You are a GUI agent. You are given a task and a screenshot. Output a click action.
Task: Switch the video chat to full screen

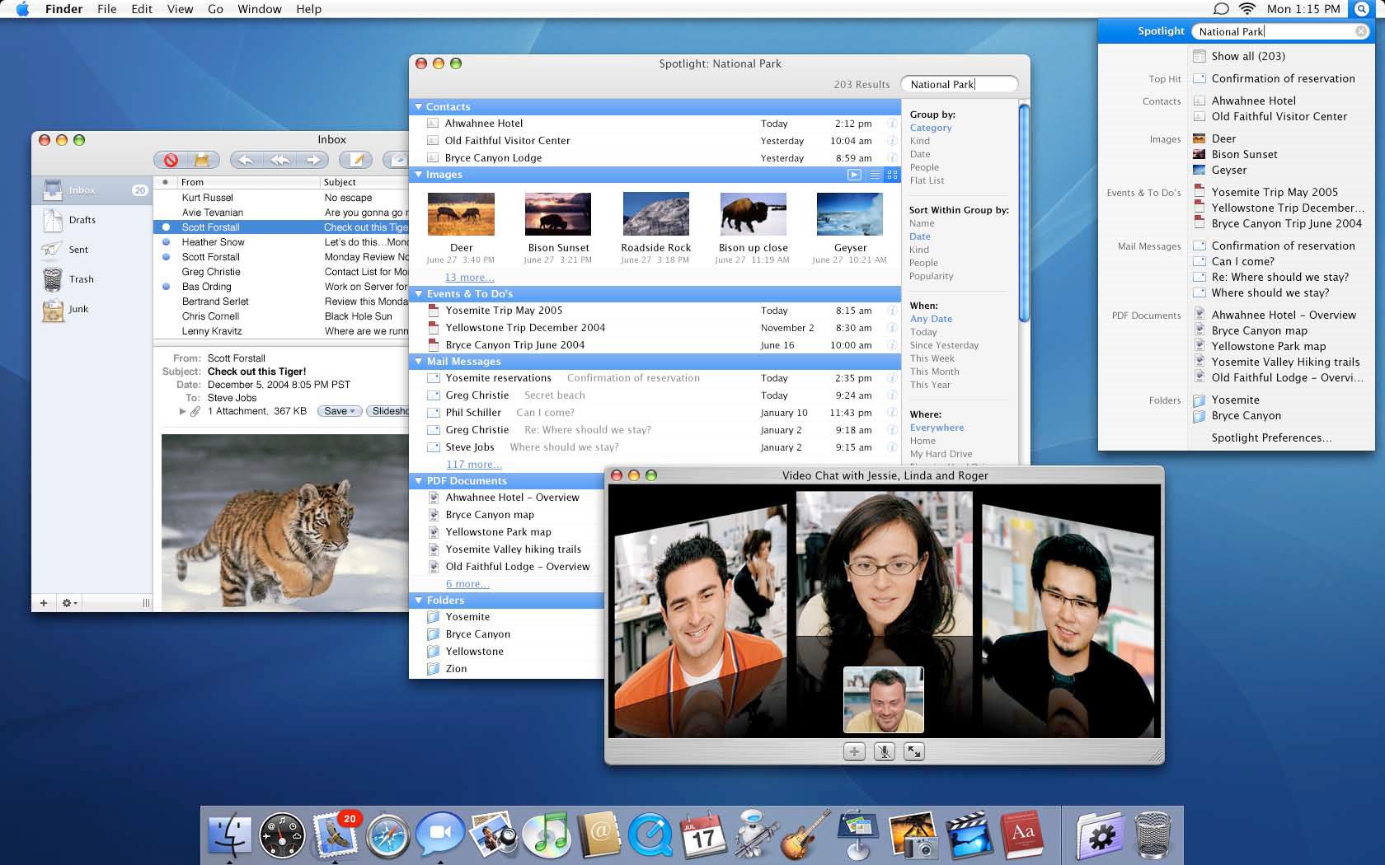[x=914, y=751]
